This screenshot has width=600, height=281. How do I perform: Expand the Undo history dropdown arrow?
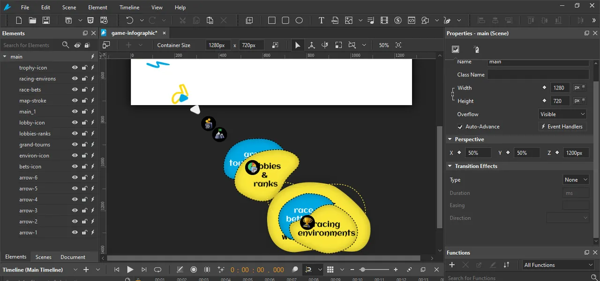click(x=142, y=20)
